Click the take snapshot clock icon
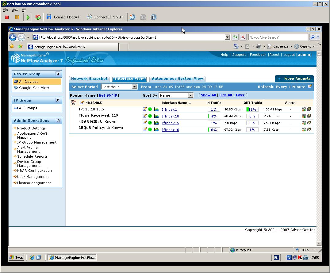The width and height of the screenshot is (330, 273). pos(132,17)
